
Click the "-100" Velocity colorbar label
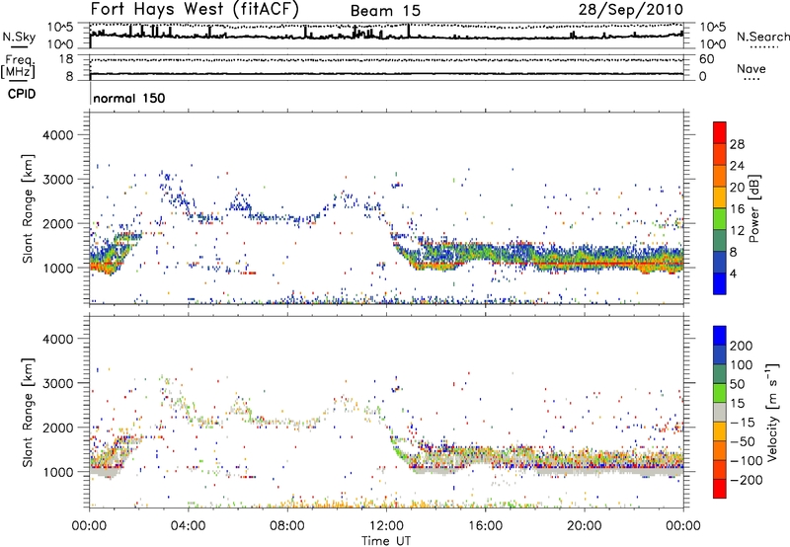747,461
